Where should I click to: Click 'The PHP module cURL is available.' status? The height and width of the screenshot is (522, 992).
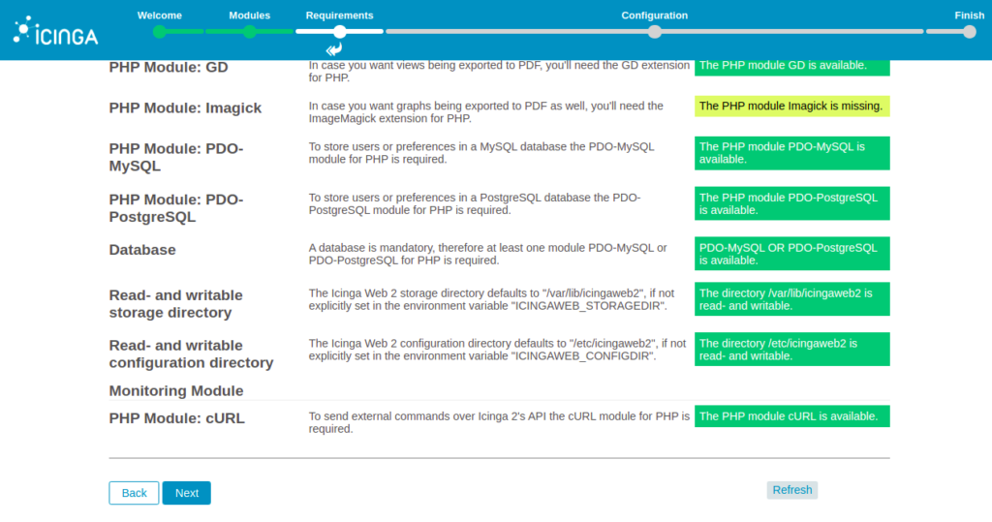792,416
